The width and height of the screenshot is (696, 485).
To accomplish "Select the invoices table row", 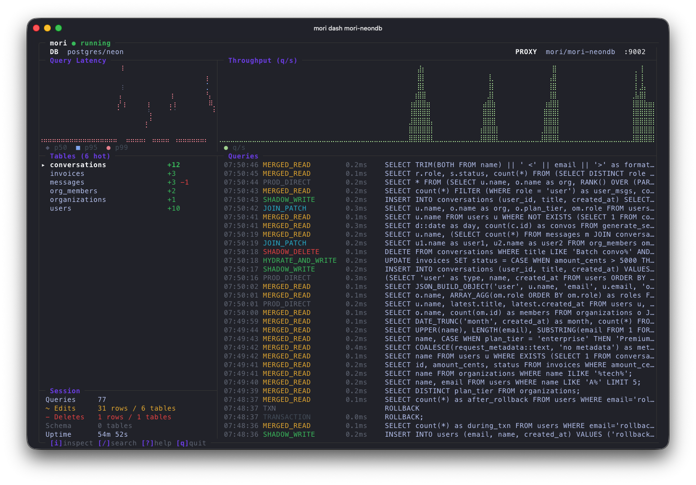I will click(128, 174).
